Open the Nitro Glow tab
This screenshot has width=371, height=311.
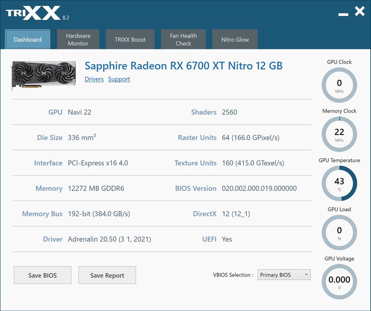coord(235,39)
